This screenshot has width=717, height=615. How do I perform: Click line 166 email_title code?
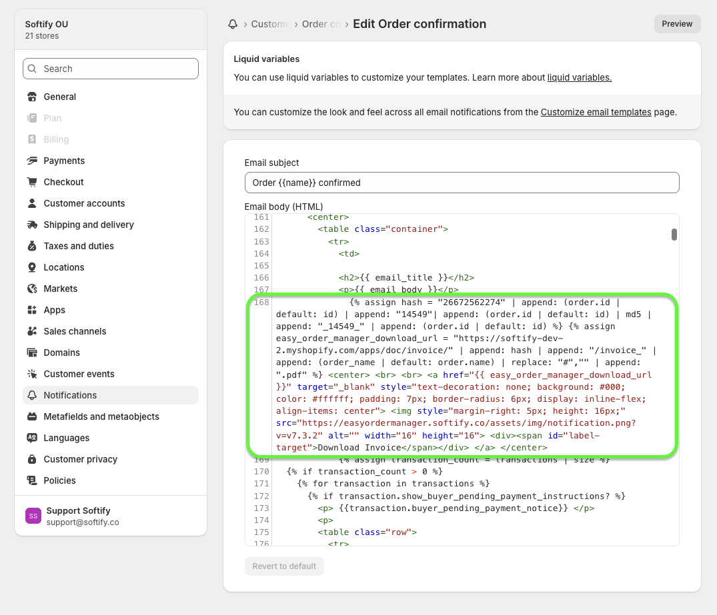click(406, 277)
